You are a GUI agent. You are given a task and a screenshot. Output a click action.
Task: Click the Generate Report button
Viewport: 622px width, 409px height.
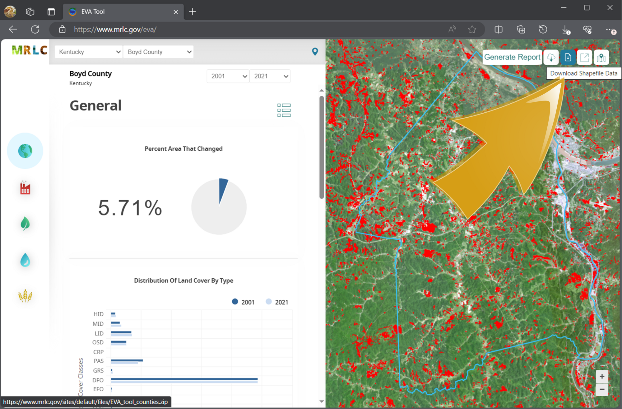tap(512, 57)
